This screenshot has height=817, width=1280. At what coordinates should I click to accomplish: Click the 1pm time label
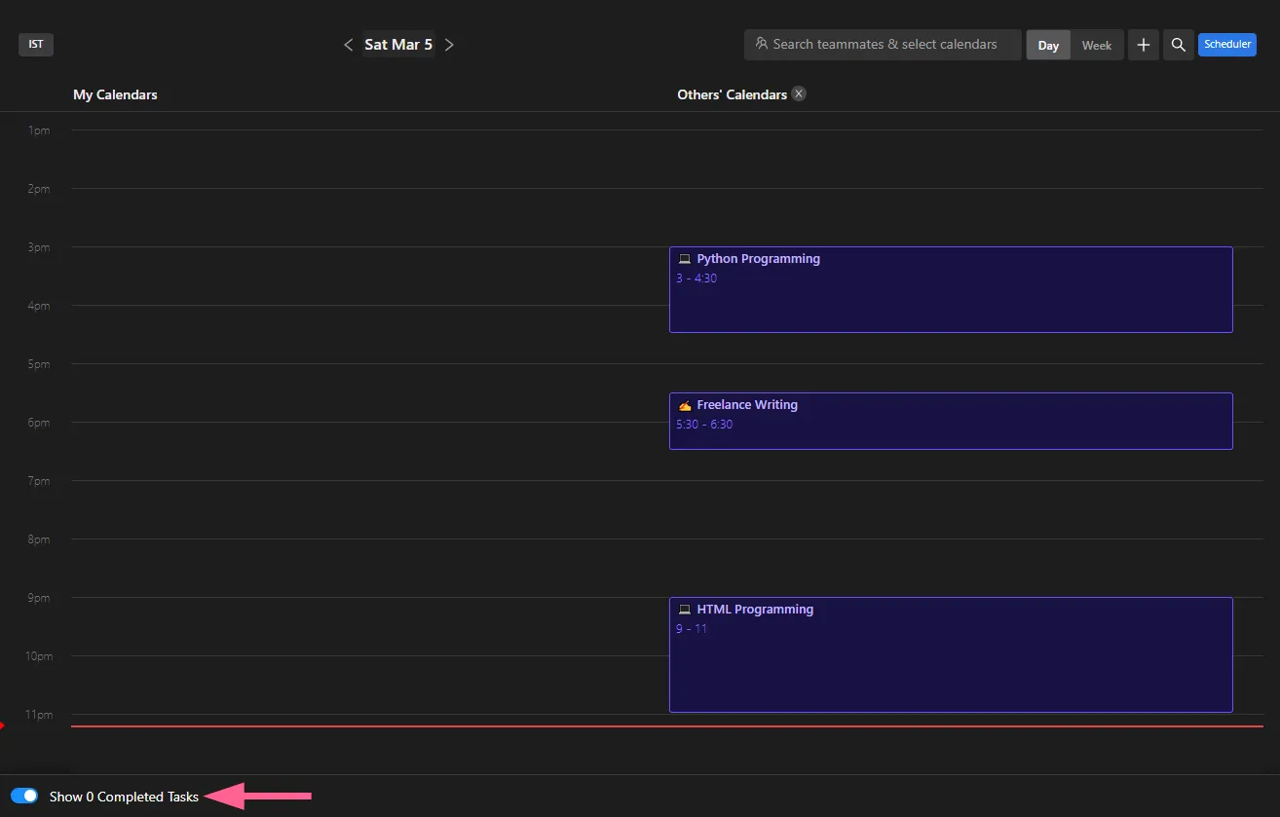click(x=39, y=130)
